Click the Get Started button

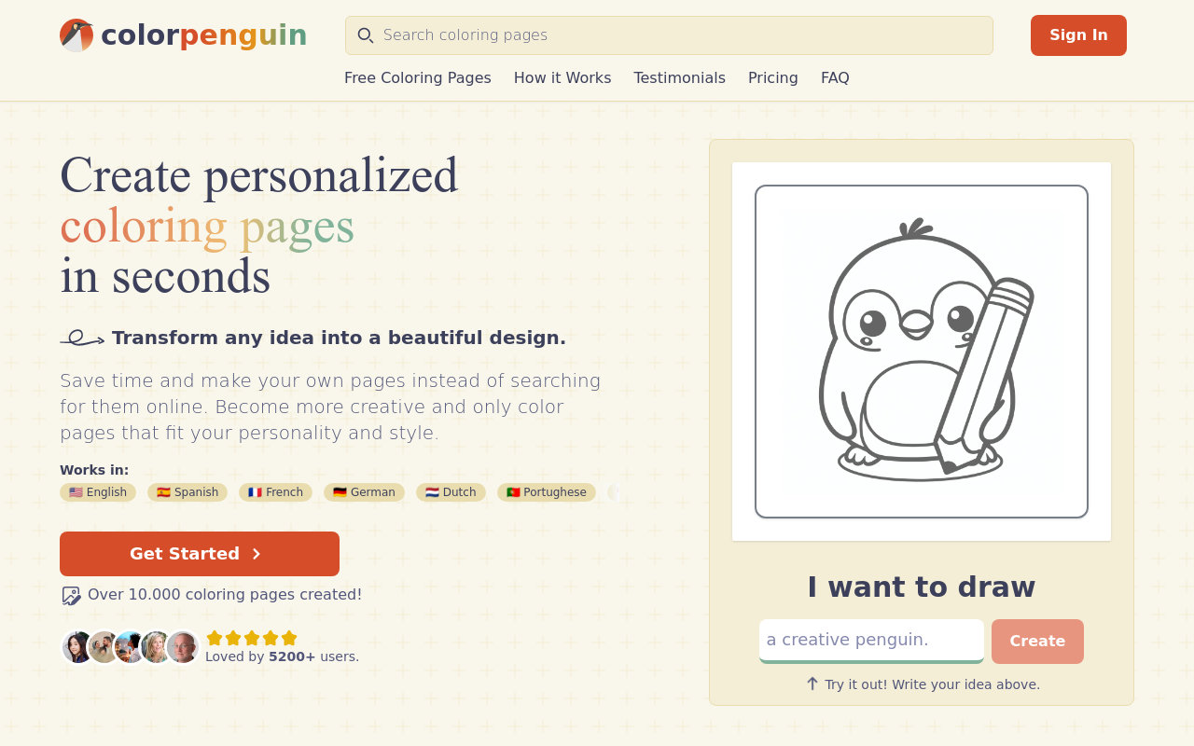point(200,554)
